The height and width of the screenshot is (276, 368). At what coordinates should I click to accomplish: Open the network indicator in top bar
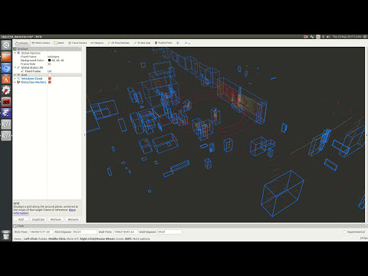(312, 37)
